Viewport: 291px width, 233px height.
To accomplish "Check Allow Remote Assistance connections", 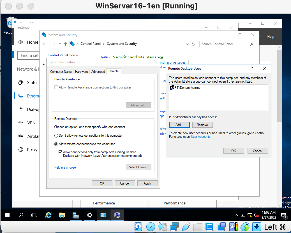I will [x=56, y=87].
